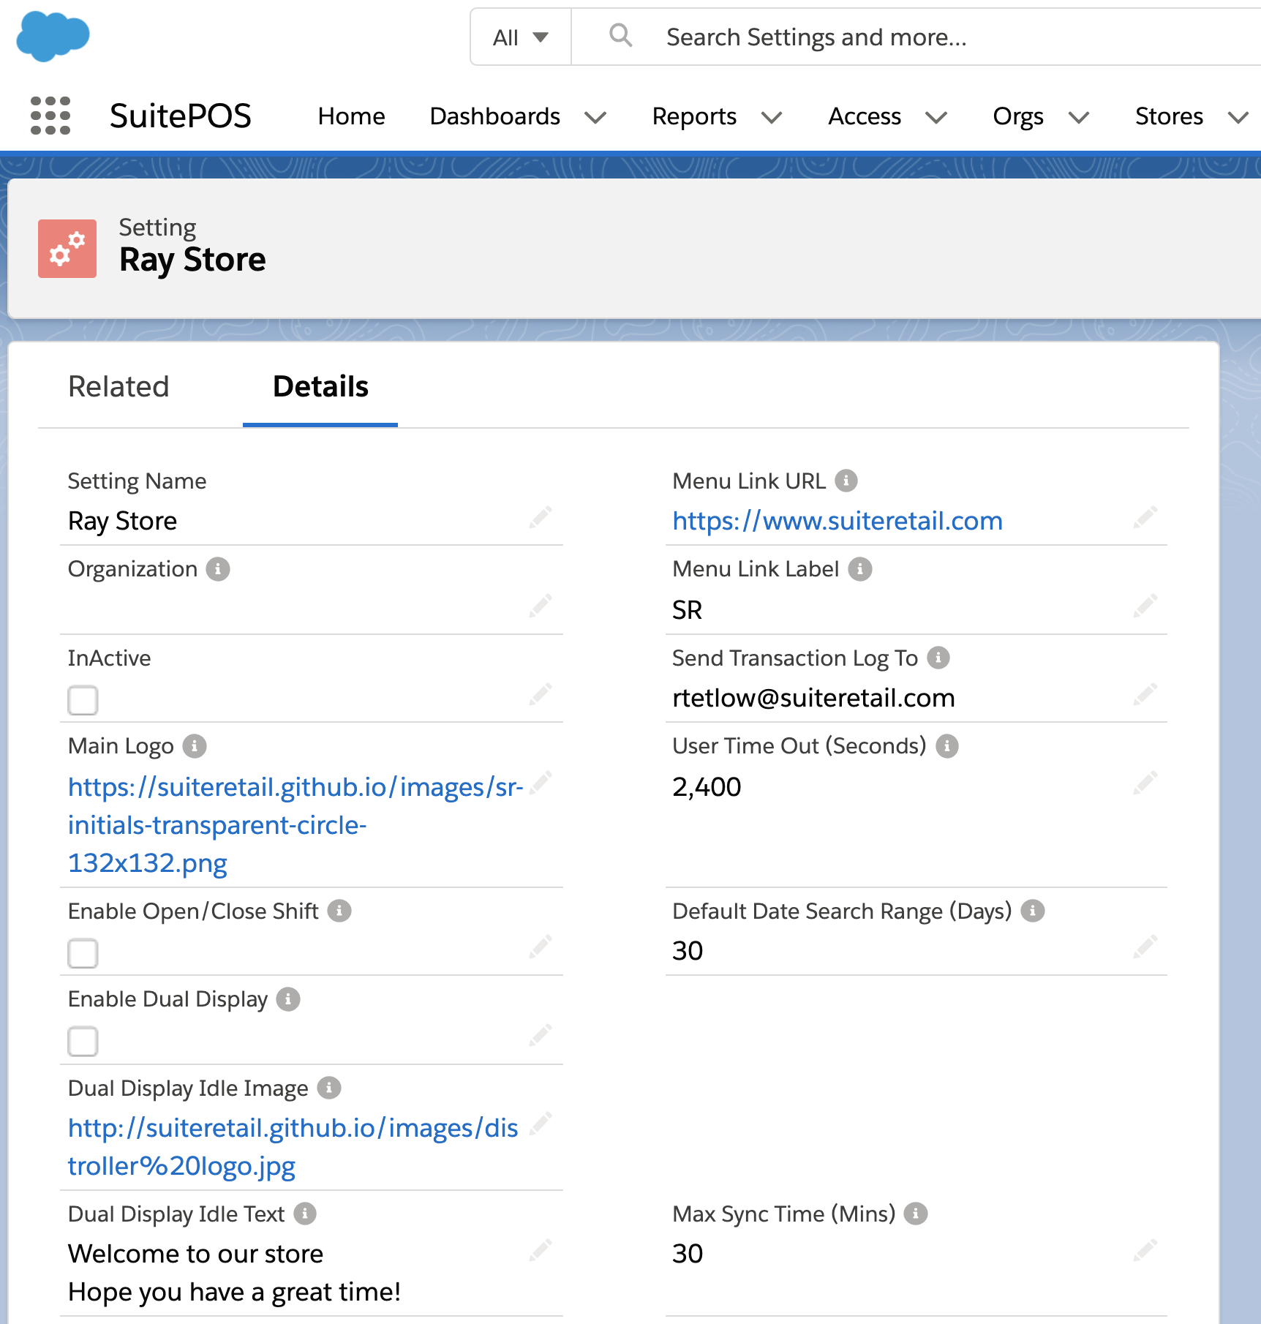Click the Ray Store record heading
1261x1324 pixels.
[x=192, y=260]
